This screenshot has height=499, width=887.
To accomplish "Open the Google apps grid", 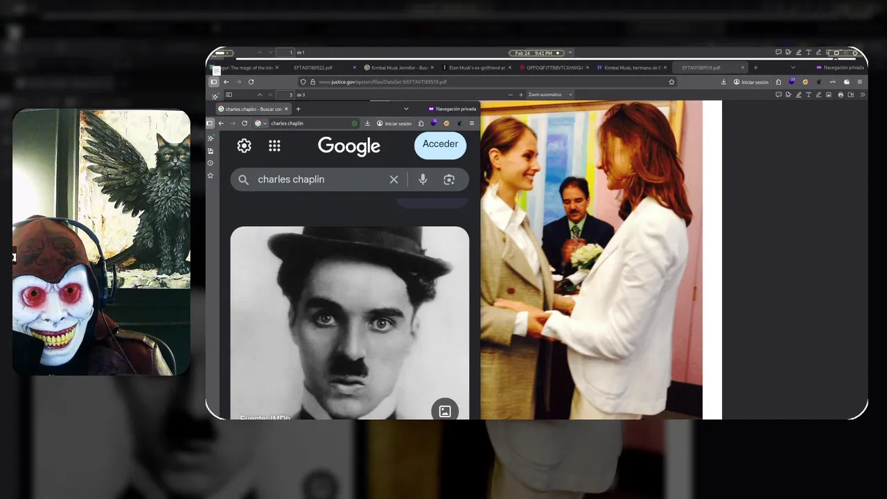I will 274,146.
